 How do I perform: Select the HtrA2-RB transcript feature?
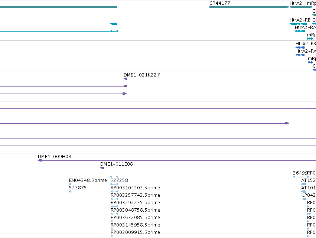[298, 24]
